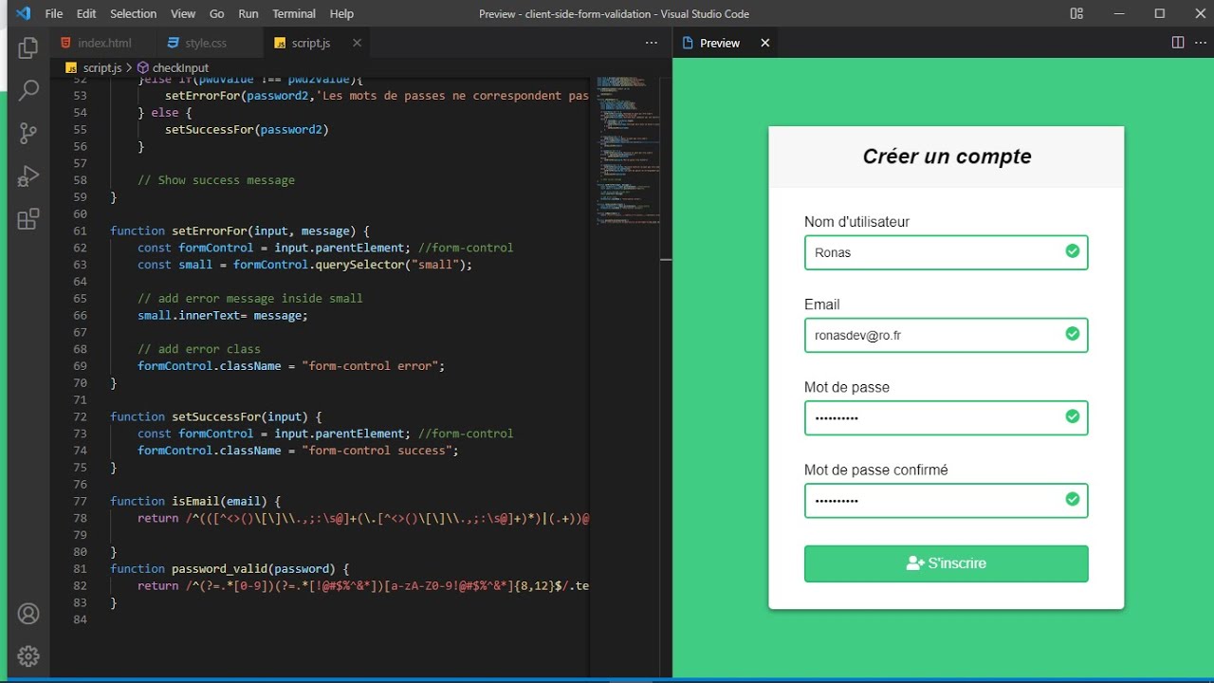Open the Accounts menu icon

28,614
